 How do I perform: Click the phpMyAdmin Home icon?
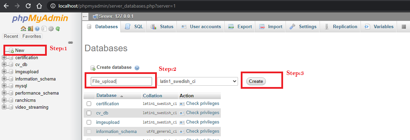coord(23,29)
